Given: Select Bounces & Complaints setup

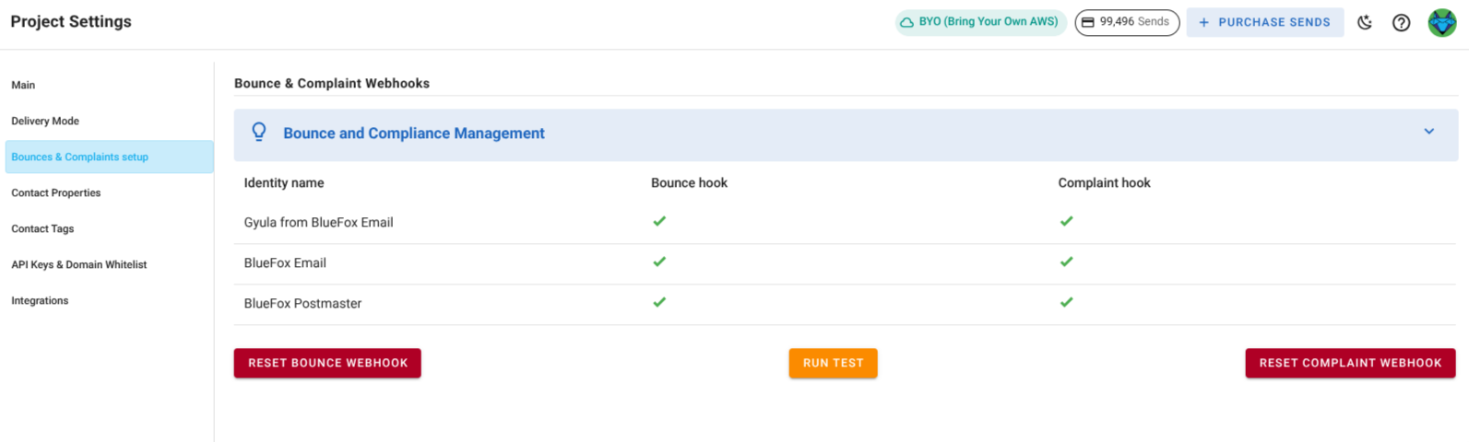Looking at the screenshot, I should click(x=109, y=157).
